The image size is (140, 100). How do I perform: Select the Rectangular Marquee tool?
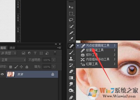[71, 14]
